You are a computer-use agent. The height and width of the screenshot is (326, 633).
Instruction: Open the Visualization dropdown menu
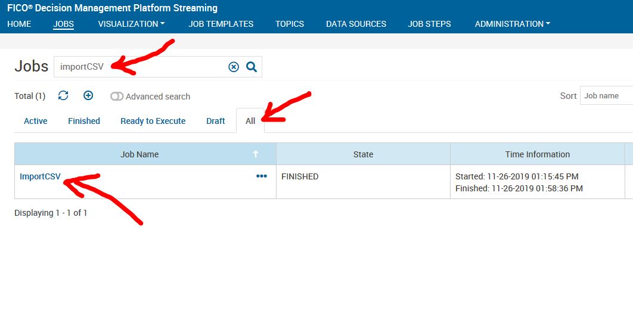131,24
